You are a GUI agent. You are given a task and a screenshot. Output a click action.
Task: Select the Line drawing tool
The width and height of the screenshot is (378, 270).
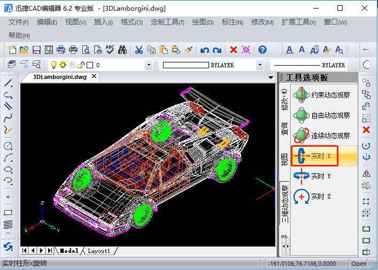click(x=8, y=83)
